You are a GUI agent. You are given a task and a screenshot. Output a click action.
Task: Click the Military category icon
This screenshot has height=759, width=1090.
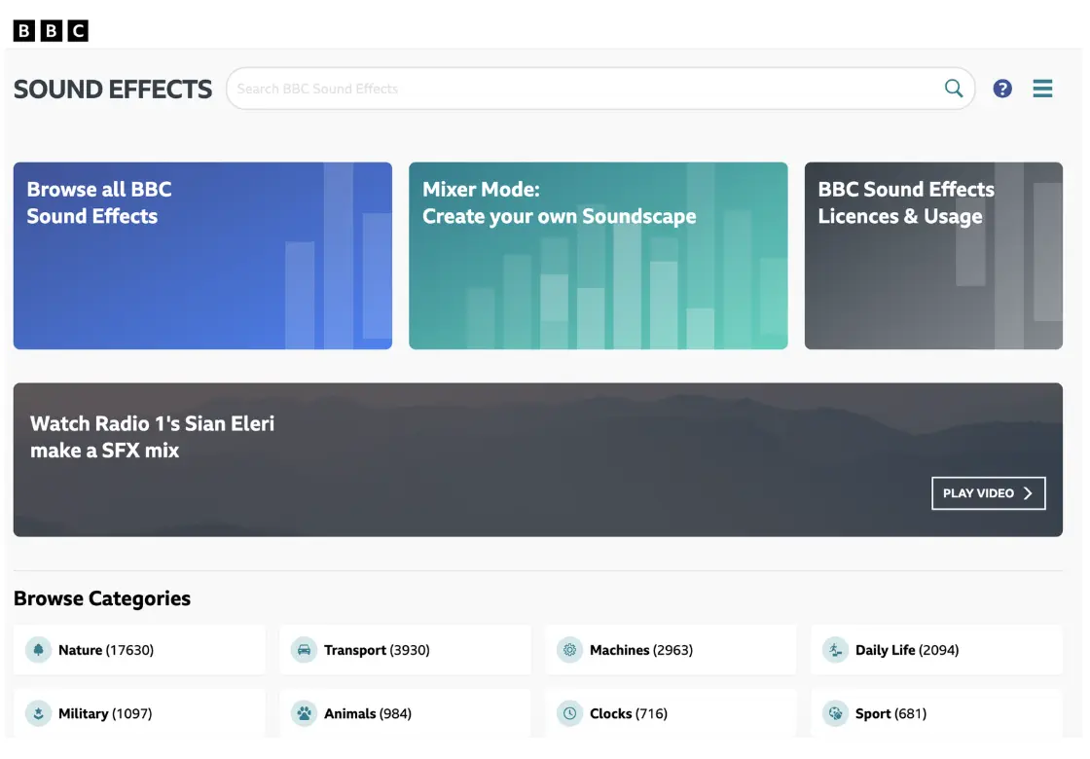point(38,713)
